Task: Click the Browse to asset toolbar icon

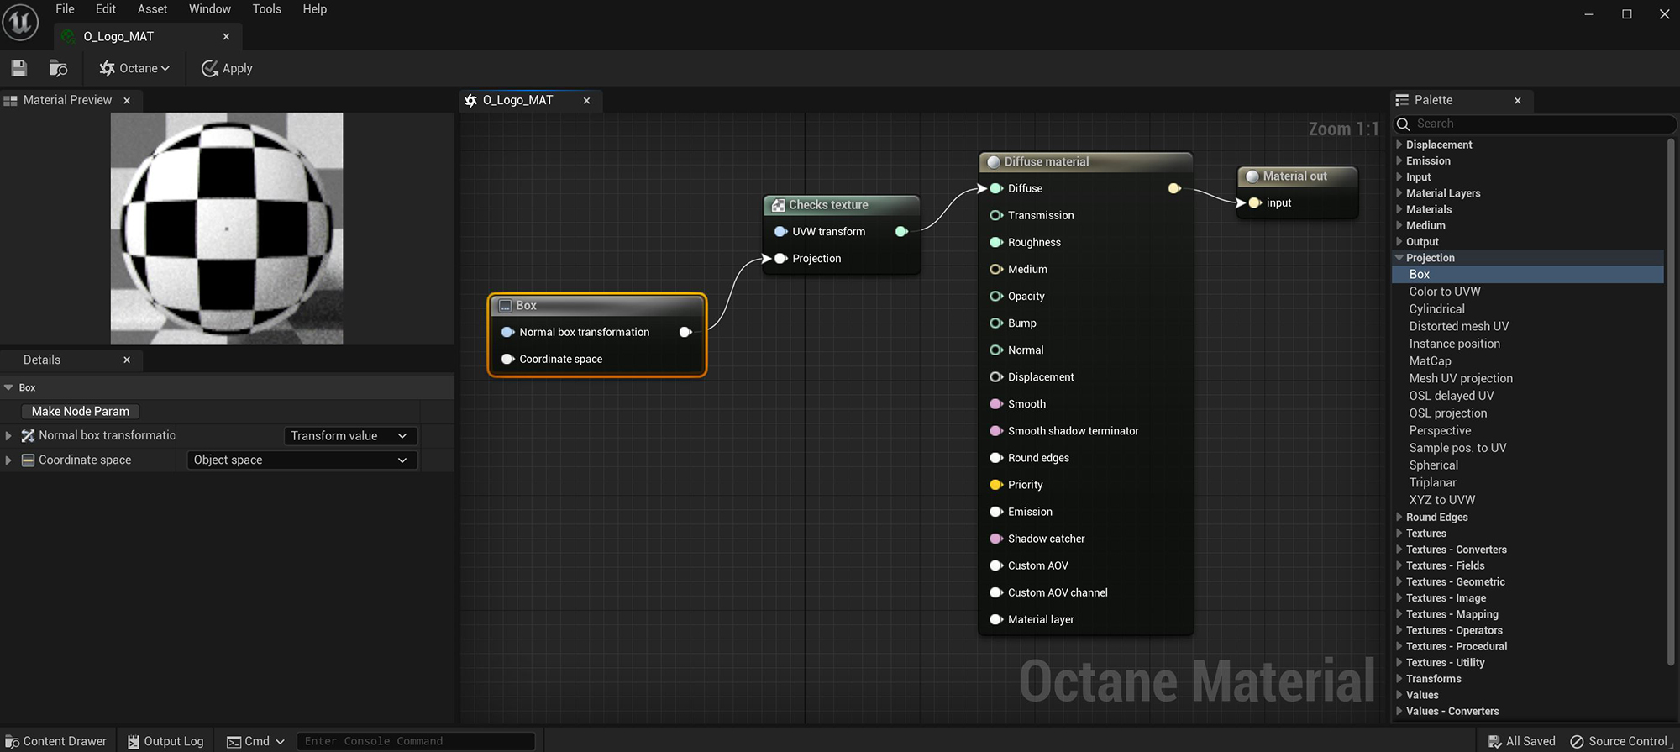Action: tap(58, 68)
